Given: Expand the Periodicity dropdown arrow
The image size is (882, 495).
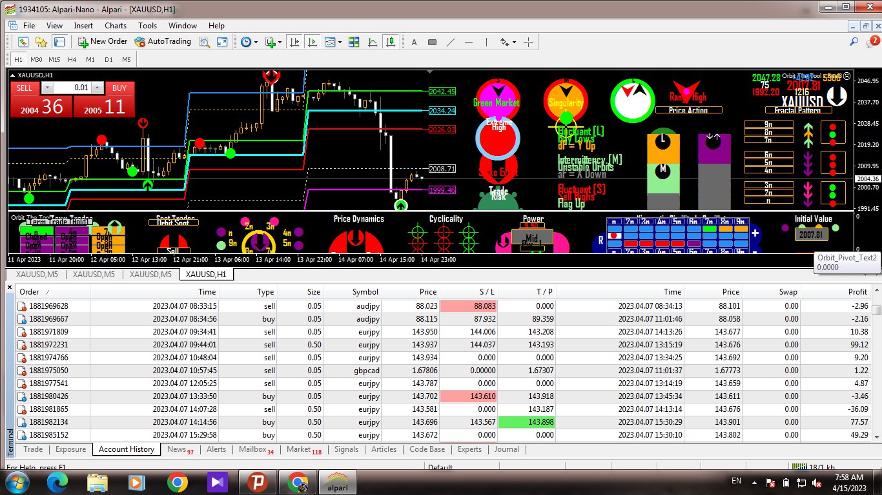Looking at the screenshot, I should point(256,43).
